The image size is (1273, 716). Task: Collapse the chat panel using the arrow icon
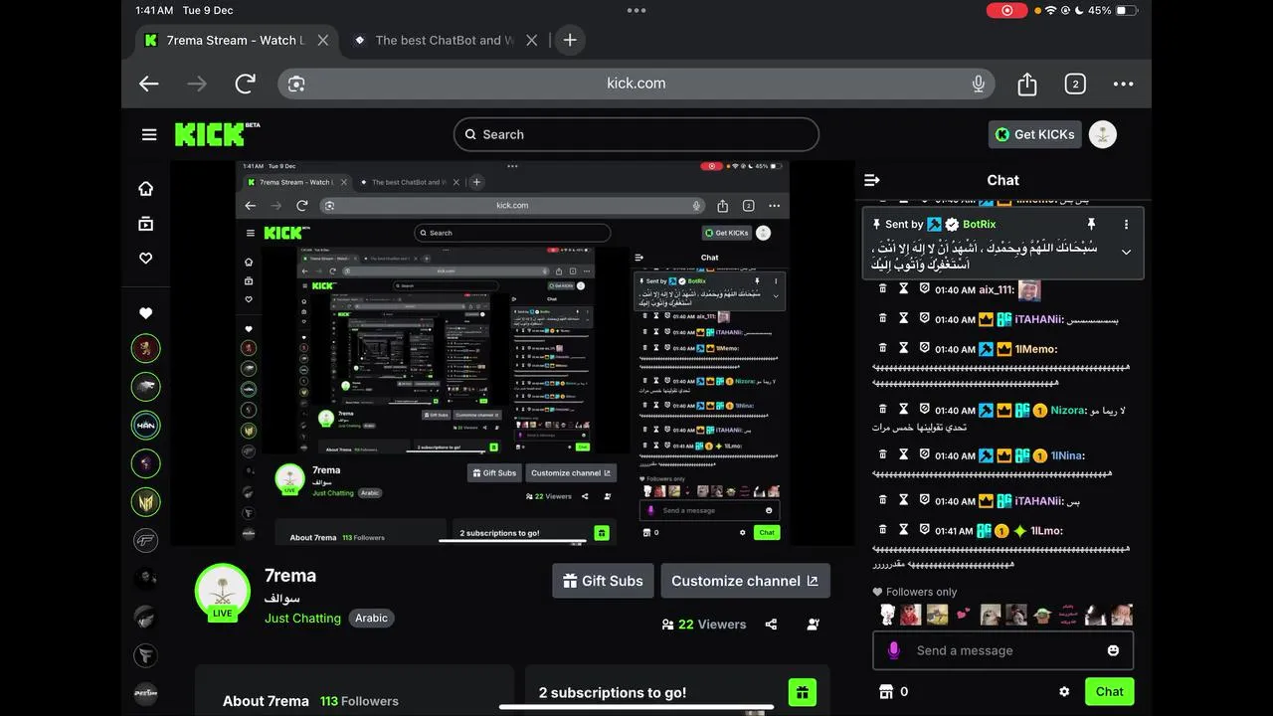pos(872,180)
